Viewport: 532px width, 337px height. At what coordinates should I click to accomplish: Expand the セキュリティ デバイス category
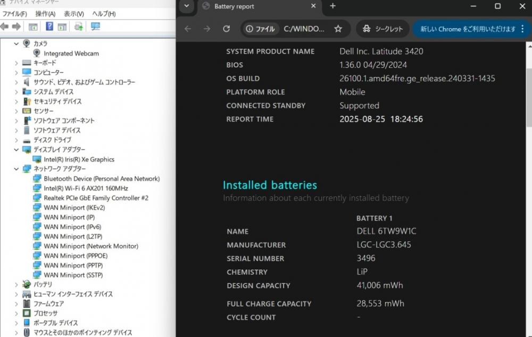point(16,101)
